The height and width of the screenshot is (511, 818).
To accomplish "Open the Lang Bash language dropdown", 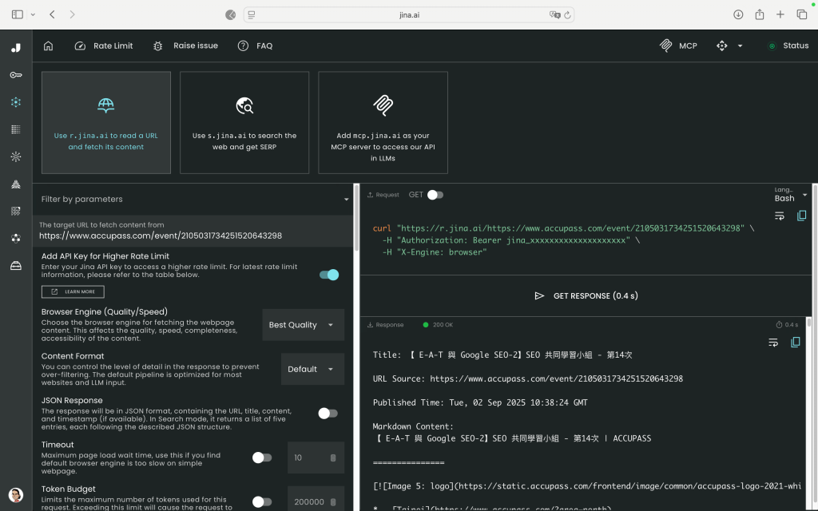I will (x=790, y=195).
